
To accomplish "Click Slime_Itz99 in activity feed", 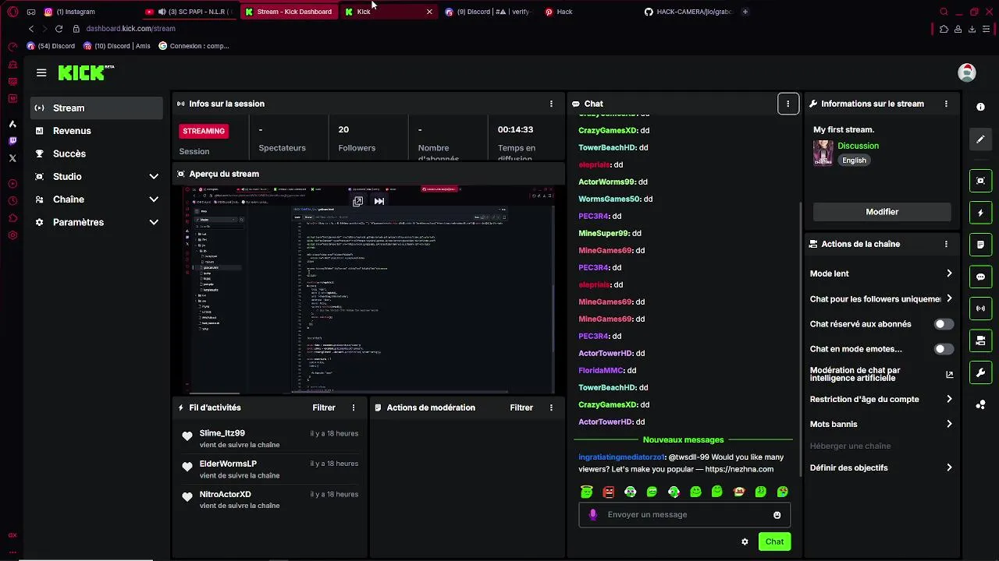I will [x=222, y=433].
